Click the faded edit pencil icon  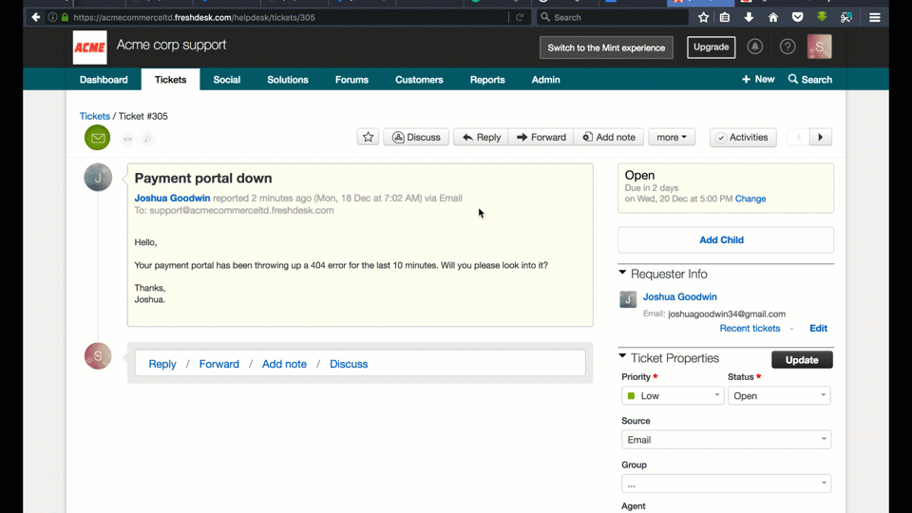(x=148, y=139)
